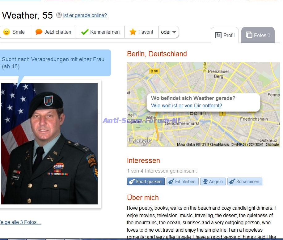Open 'Wie weit ist er von Dir entfernt?' link
This screenshot has height=240, width=283.
[x=186, y=105]
